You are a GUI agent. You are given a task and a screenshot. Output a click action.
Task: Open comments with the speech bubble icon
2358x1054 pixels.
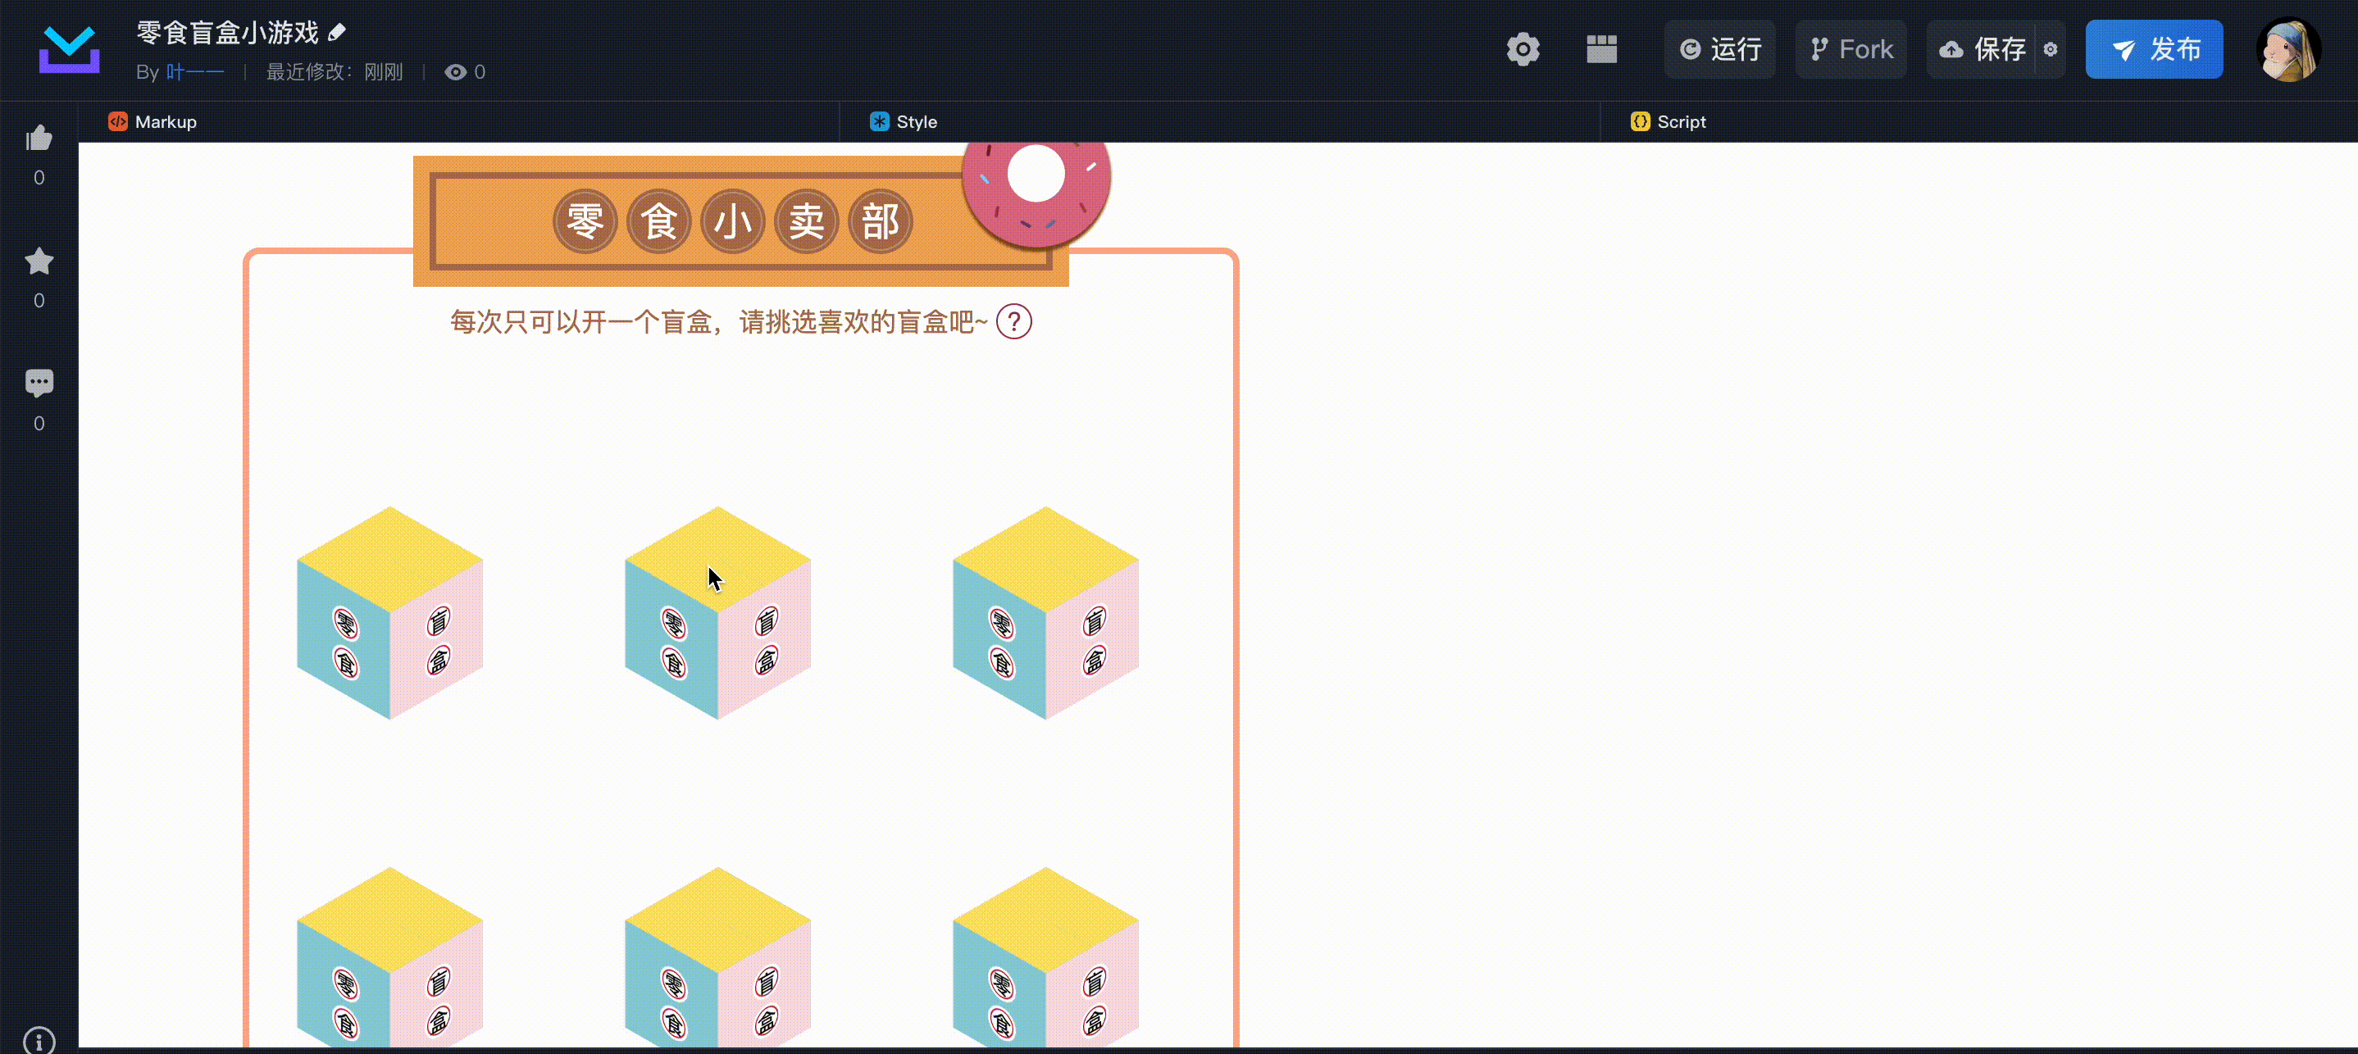[x=39, y=384]
